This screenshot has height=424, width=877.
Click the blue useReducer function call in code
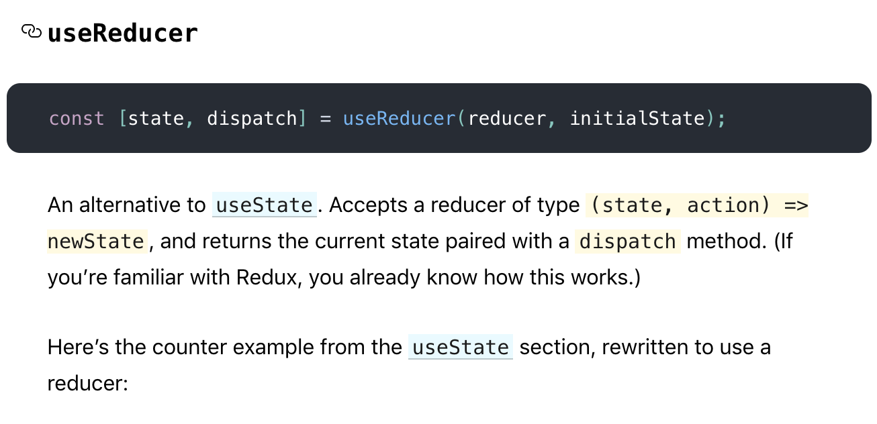[399, 119]
